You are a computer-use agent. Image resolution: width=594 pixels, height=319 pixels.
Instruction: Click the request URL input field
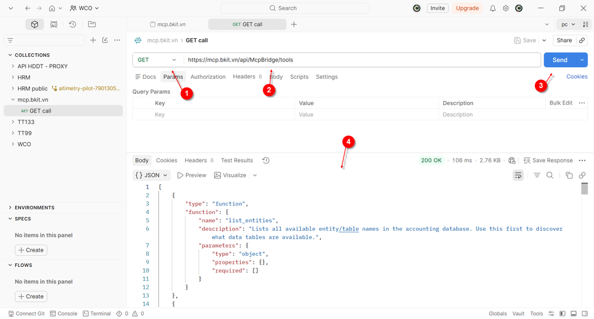point(363,60)
